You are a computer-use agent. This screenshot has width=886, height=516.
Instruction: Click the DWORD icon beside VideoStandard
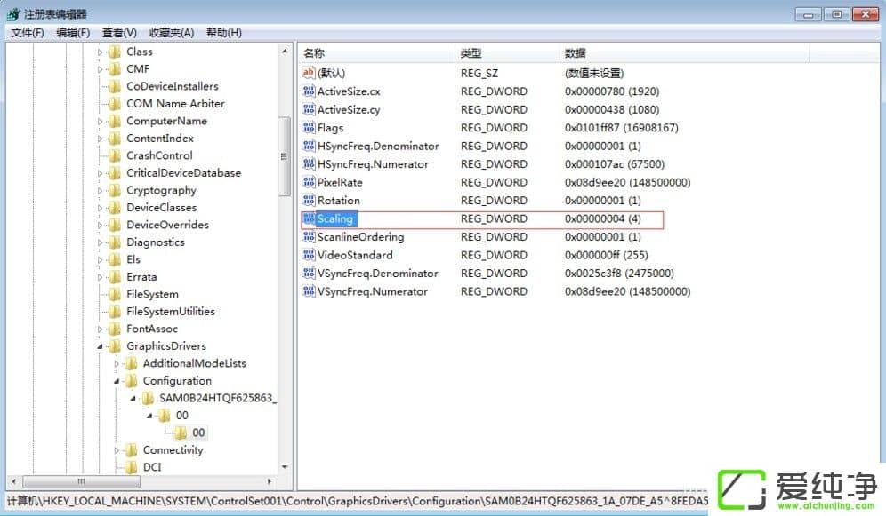[309, 255]
